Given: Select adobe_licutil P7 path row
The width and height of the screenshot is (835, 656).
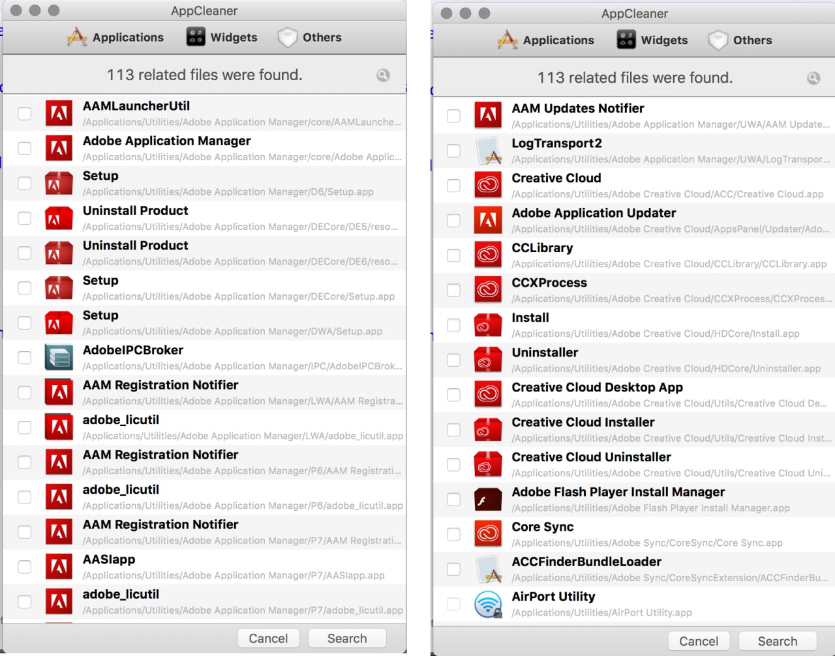Looking at the screenshot, I should point(204,601).
